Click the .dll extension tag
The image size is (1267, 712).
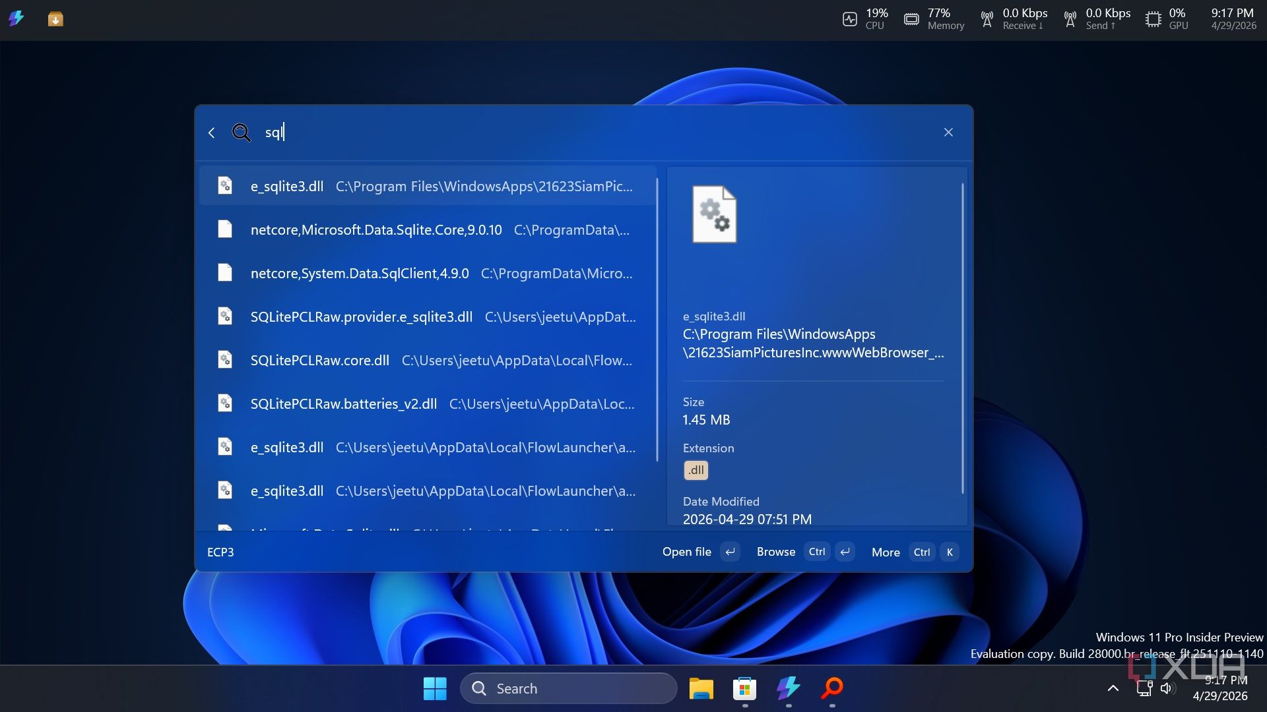(x=696, y=470)
